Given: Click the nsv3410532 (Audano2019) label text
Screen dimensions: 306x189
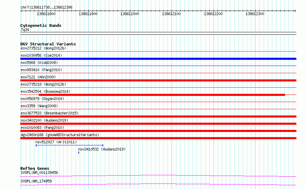Looking at the screenshot, I should pos(102,149).
